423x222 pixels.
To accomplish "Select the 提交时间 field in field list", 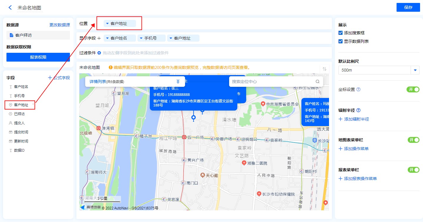I will pos(21,132).
